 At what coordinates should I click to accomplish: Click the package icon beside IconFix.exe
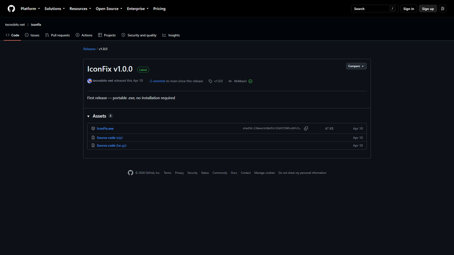point(93,128)
